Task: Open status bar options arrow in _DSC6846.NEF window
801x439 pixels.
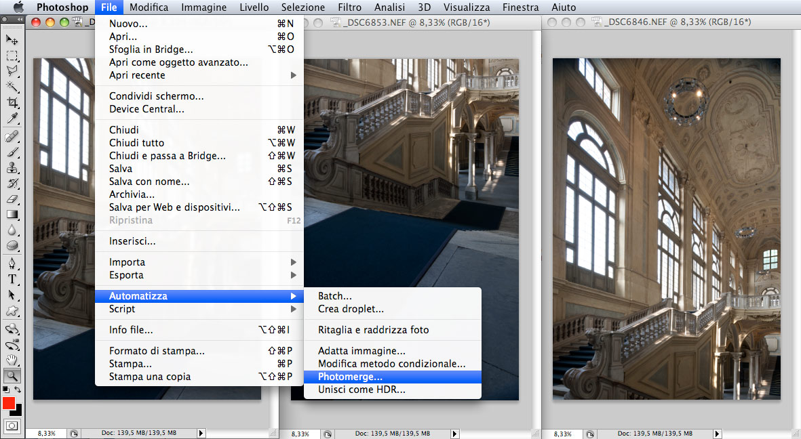Action: coord(717,434)
